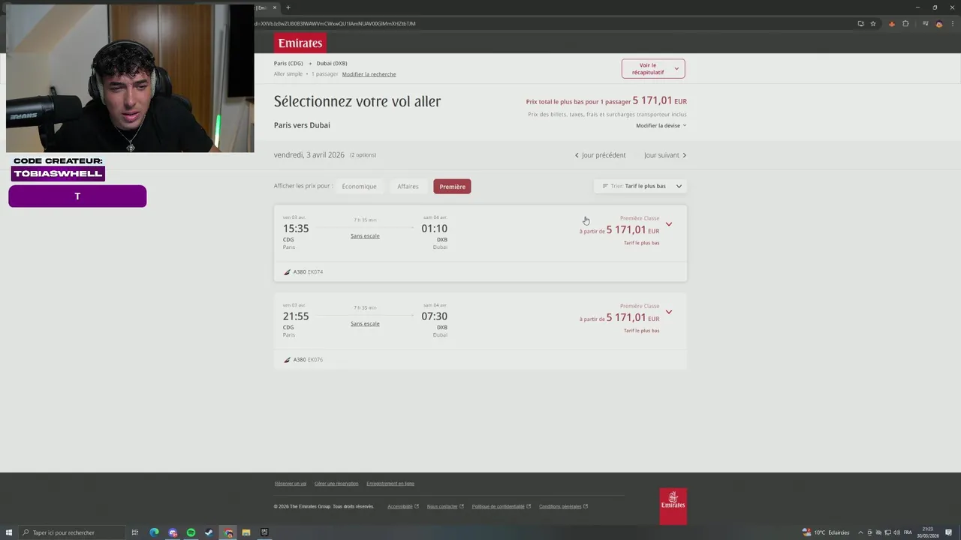The height and width of the screenshot is (540, 961).
Task: Click the weather widget 10°C Eclaircies
Action: point(826,532)
